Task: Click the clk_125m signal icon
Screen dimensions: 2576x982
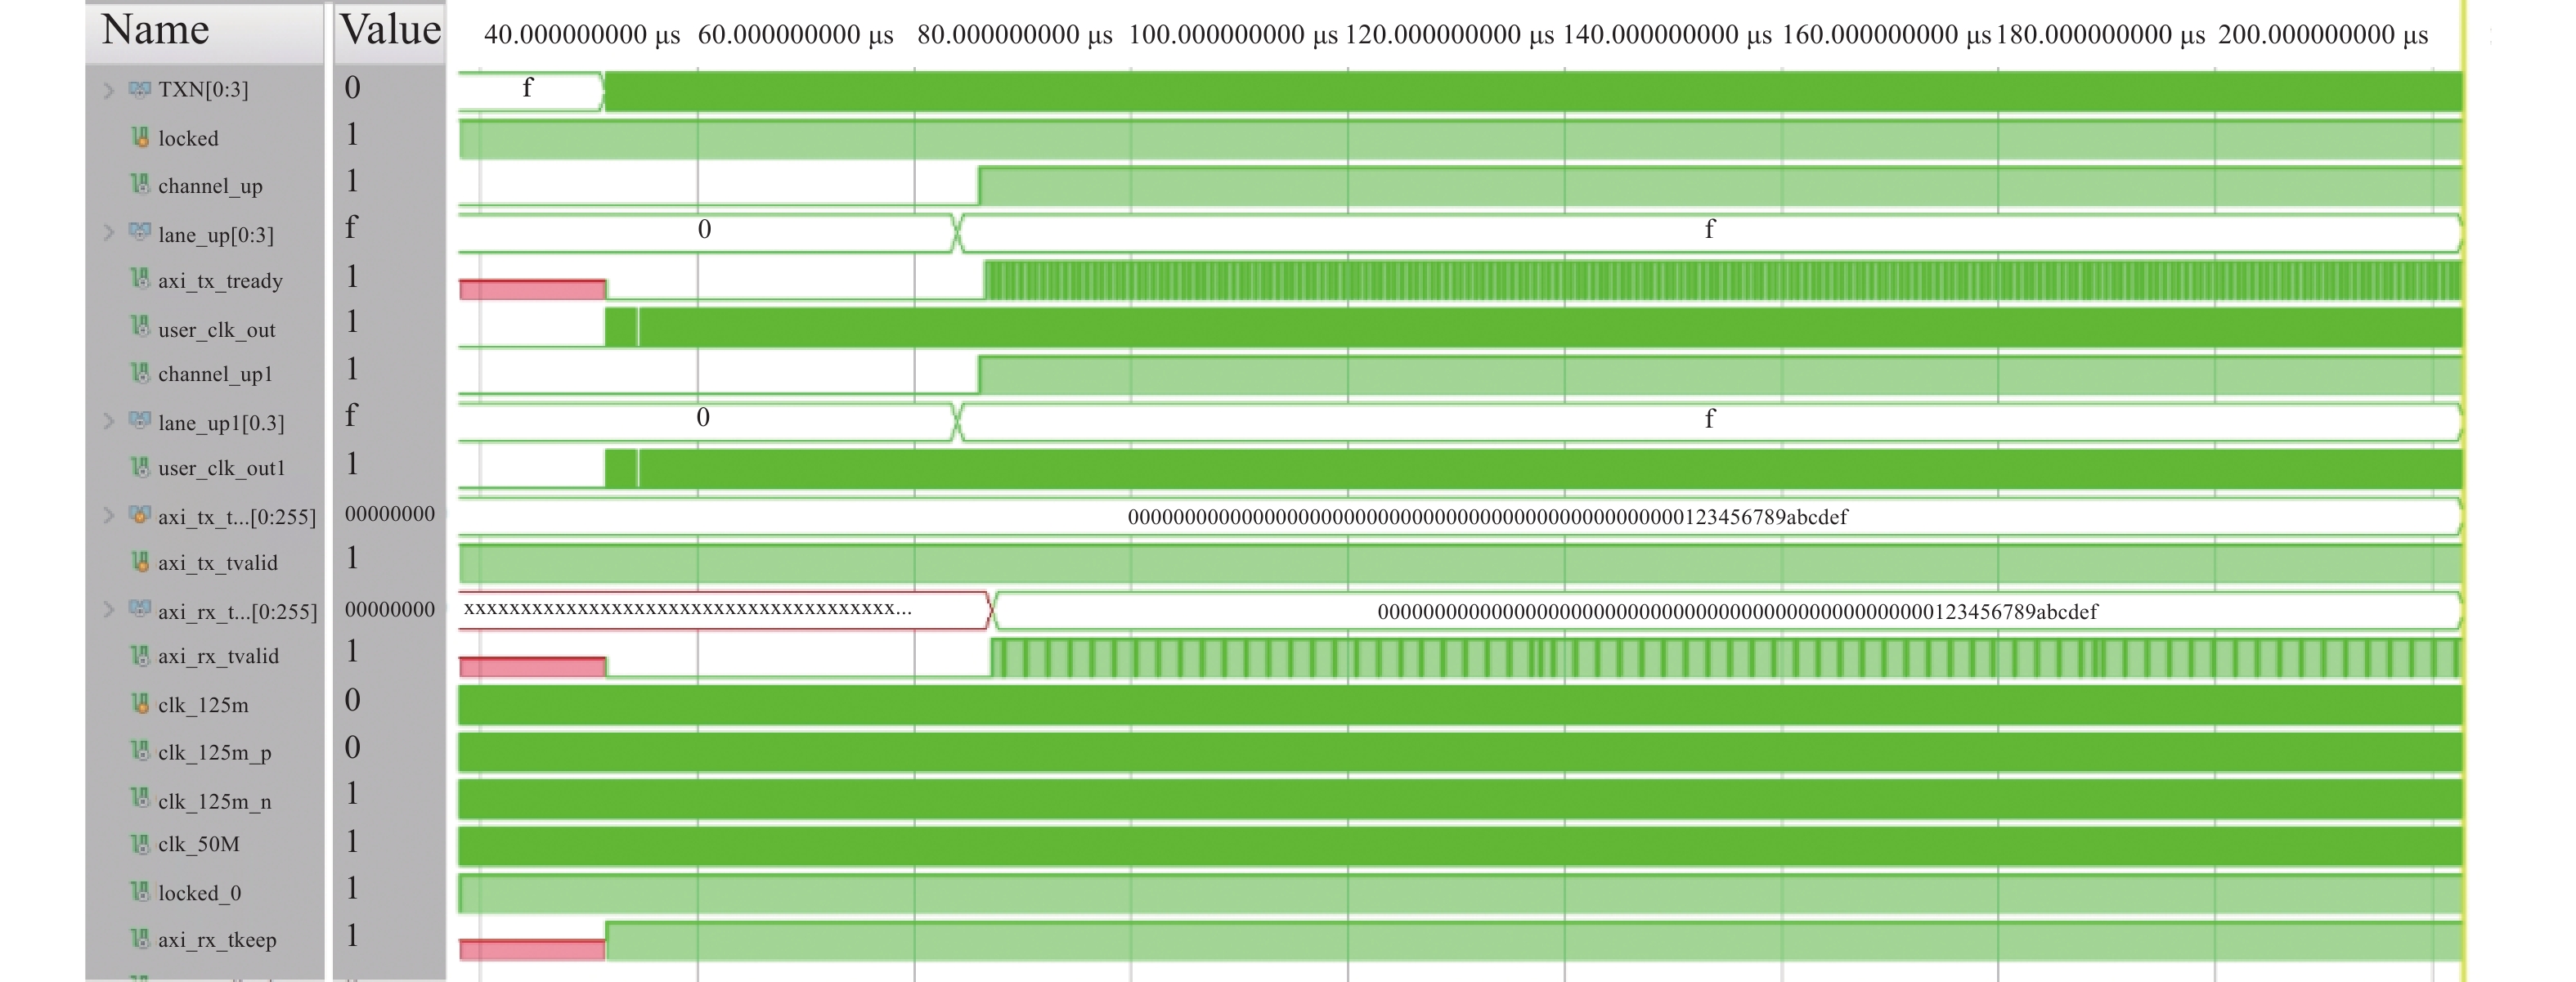Action: coord(140,704)
